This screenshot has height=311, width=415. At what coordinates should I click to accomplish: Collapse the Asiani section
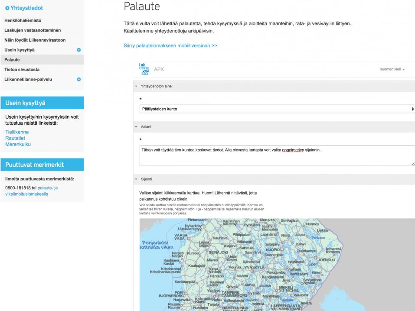tap(136, 126)
